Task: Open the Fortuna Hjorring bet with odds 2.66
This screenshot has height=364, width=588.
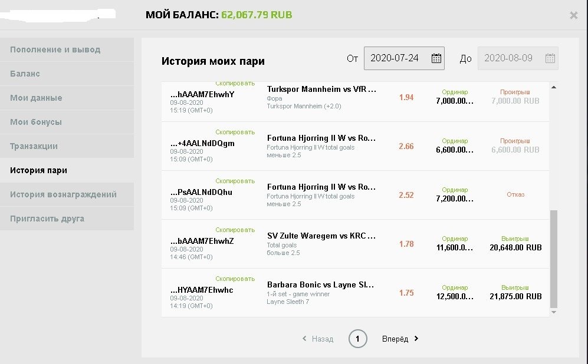Action: [x=321, y=138]
